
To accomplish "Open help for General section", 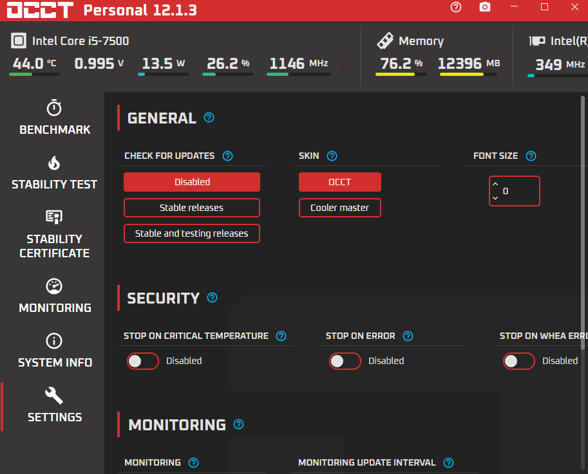I will pyautogui.click(x=209, y=118).
